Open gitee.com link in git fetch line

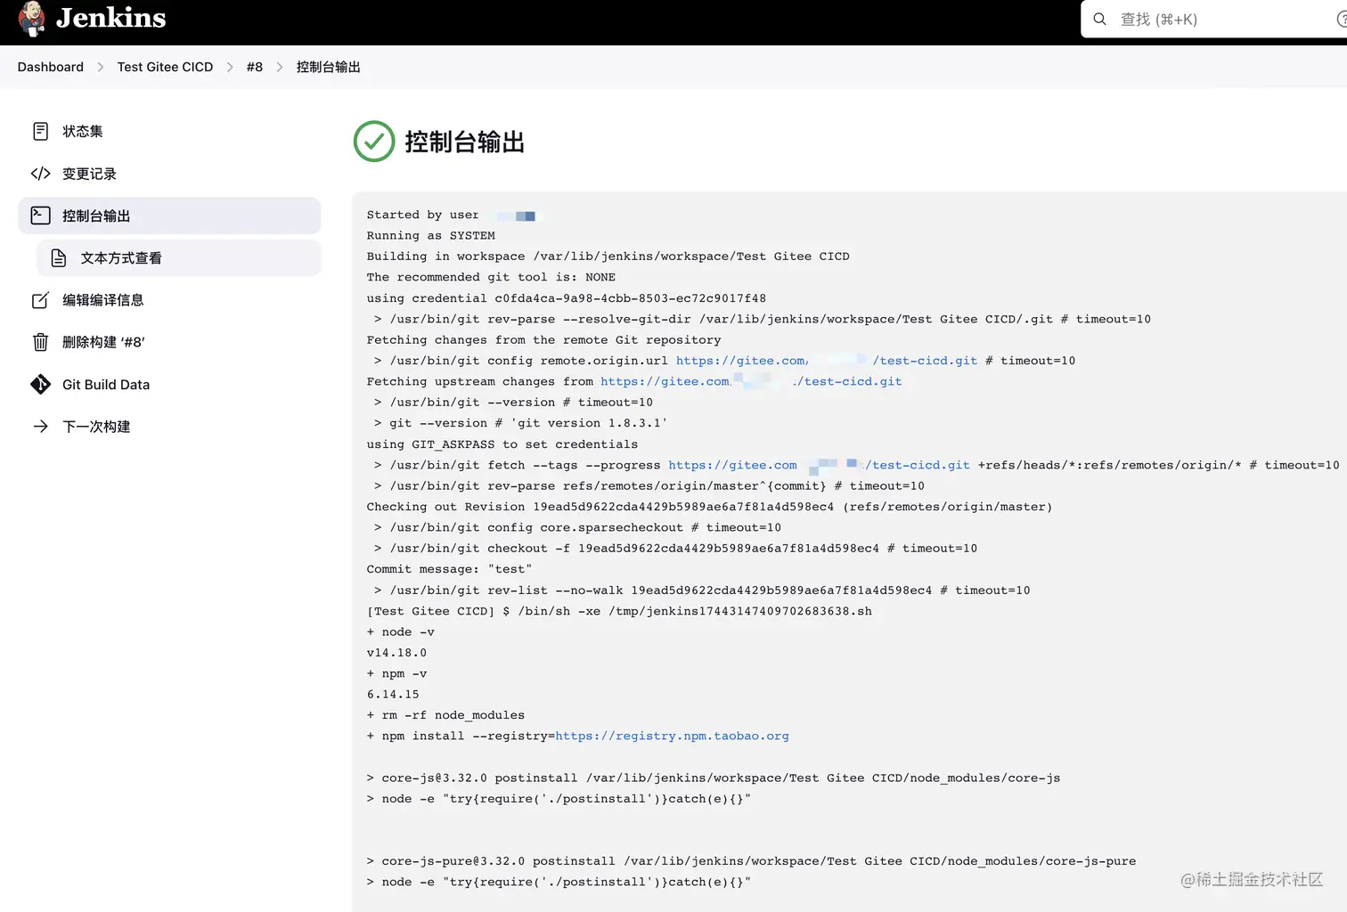coord(820,465)
